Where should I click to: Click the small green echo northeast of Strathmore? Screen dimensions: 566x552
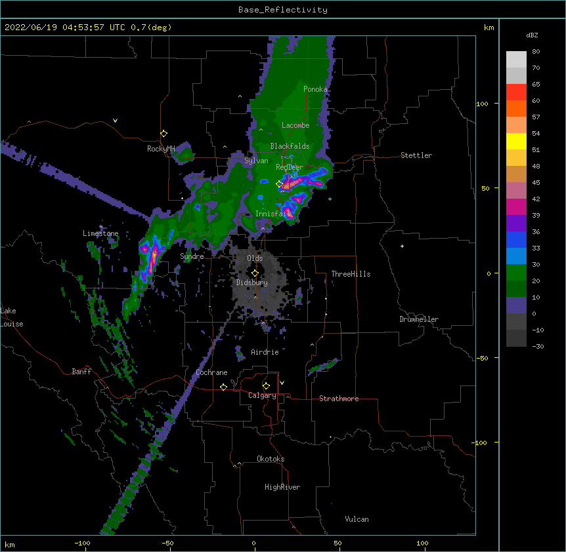323,366
